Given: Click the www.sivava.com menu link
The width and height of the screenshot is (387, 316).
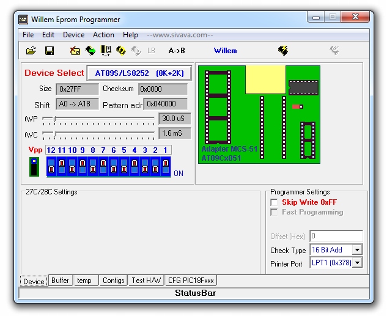Looking at the screenshot, I should [x=180, y=35].
